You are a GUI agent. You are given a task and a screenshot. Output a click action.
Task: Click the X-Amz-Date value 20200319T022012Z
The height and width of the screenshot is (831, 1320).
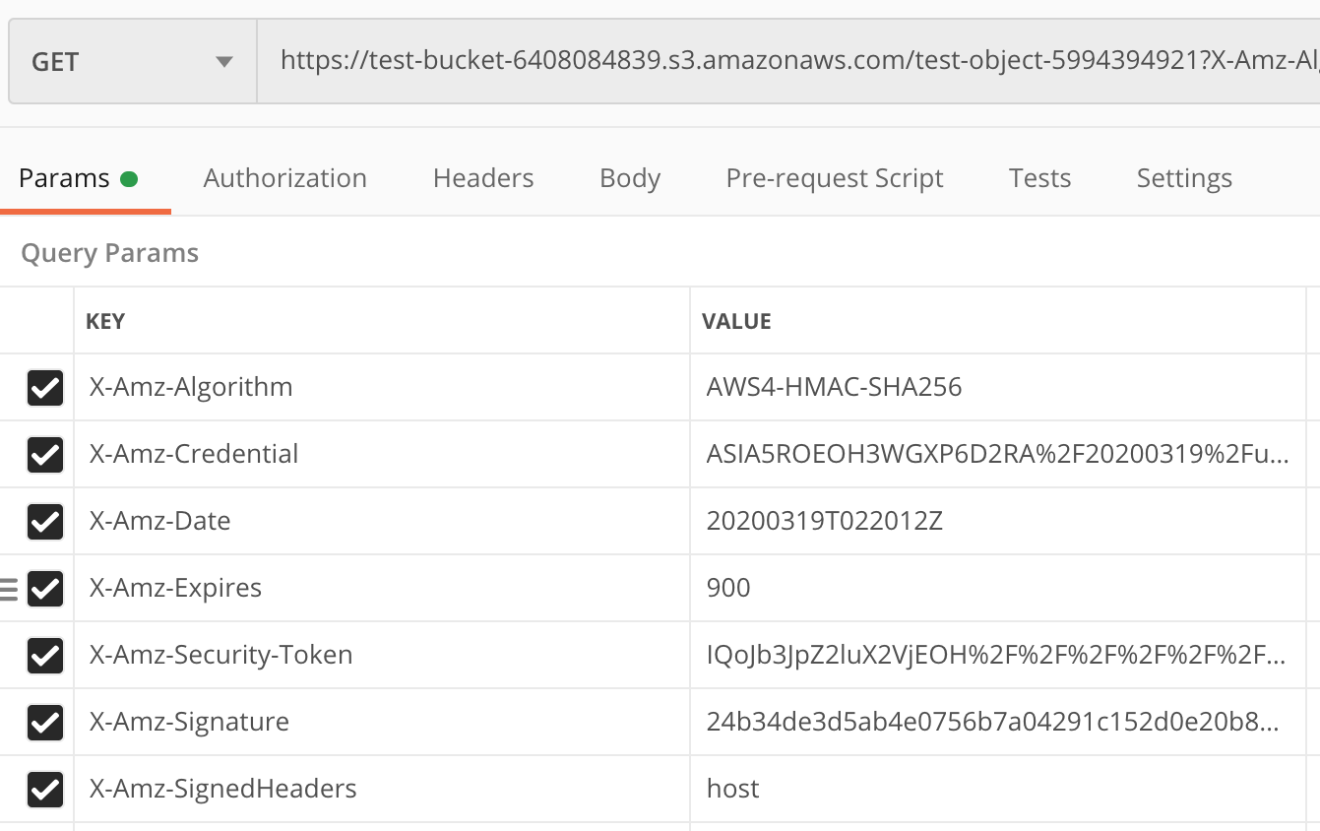click(x=823, y=520)
